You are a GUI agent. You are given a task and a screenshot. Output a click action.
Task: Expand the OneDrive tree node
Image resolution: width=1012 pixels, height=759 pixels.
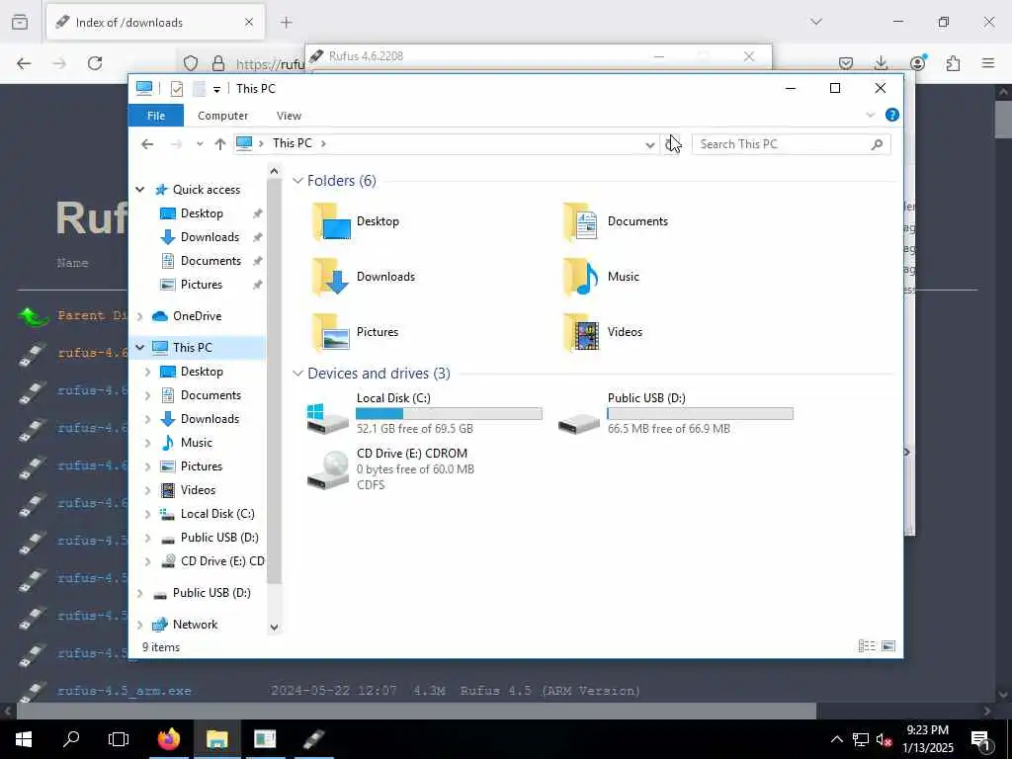[x=140, y=316]
